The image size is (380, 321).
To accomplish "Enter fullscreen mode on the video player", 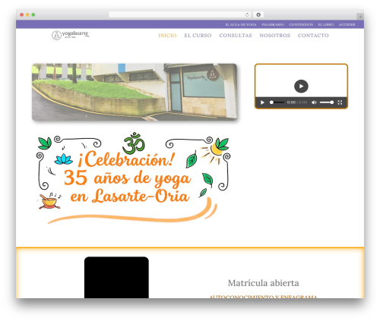I will pos(340,102).
